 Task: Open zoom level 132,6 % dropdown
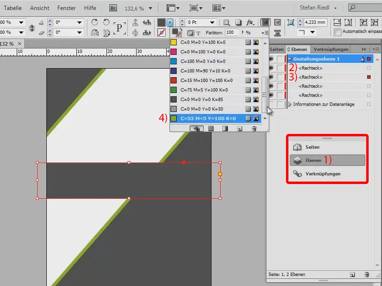150,8
